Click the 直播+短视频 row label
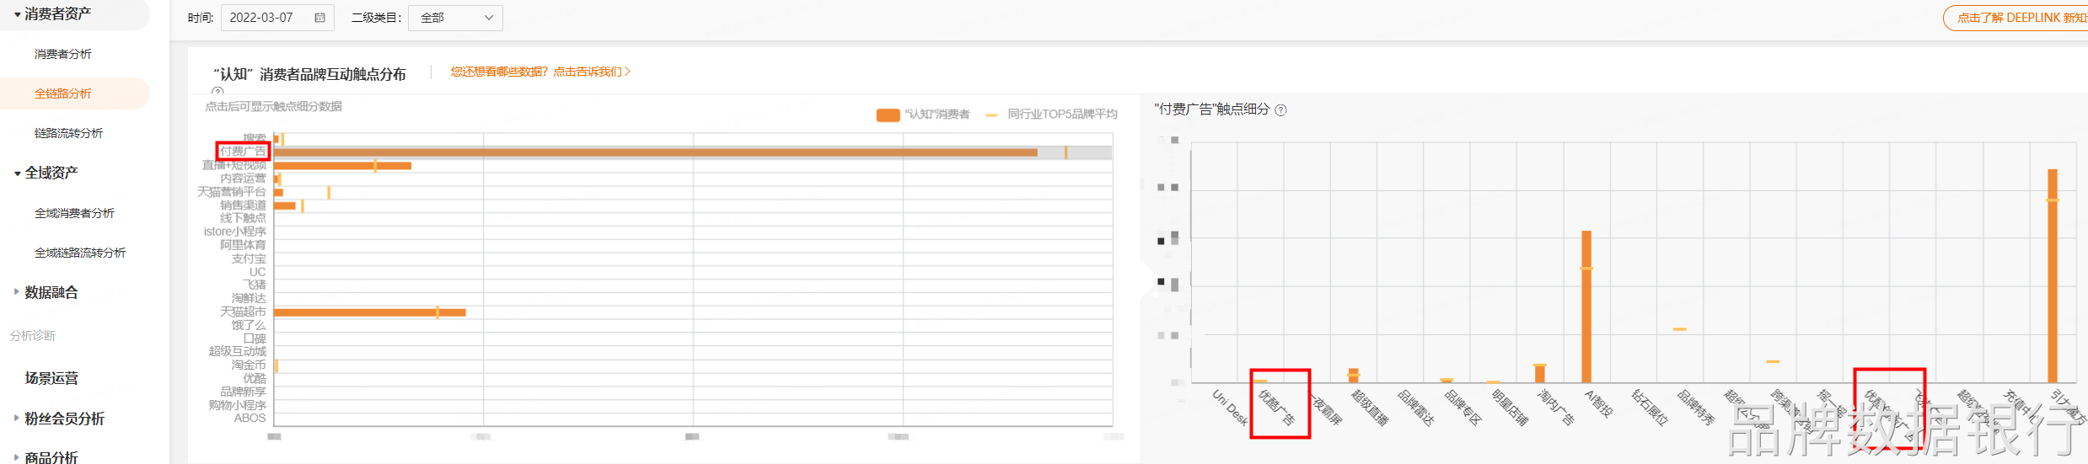The height and width of the screenshot is (464, 2088). click(x=234, y=165)
